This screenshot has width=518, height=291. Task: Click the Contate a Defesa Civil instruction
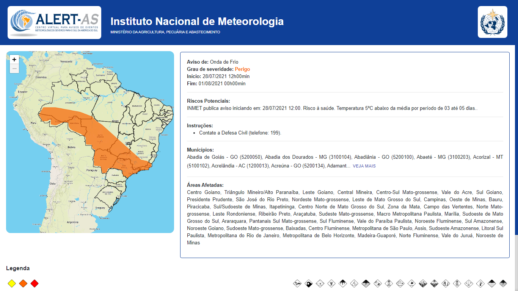(240, 133)
